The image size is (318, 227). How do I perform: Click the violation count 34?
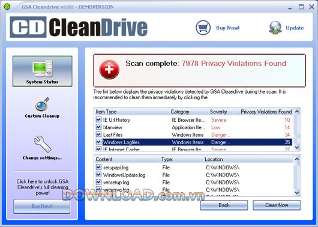287,135
